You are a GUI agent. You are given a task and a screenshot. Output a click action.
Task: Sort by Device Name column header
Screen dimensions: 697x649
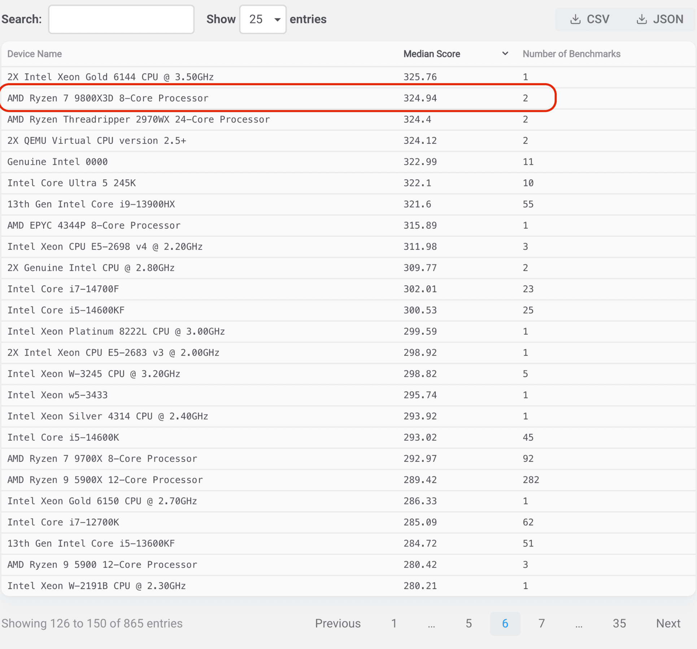35,54
